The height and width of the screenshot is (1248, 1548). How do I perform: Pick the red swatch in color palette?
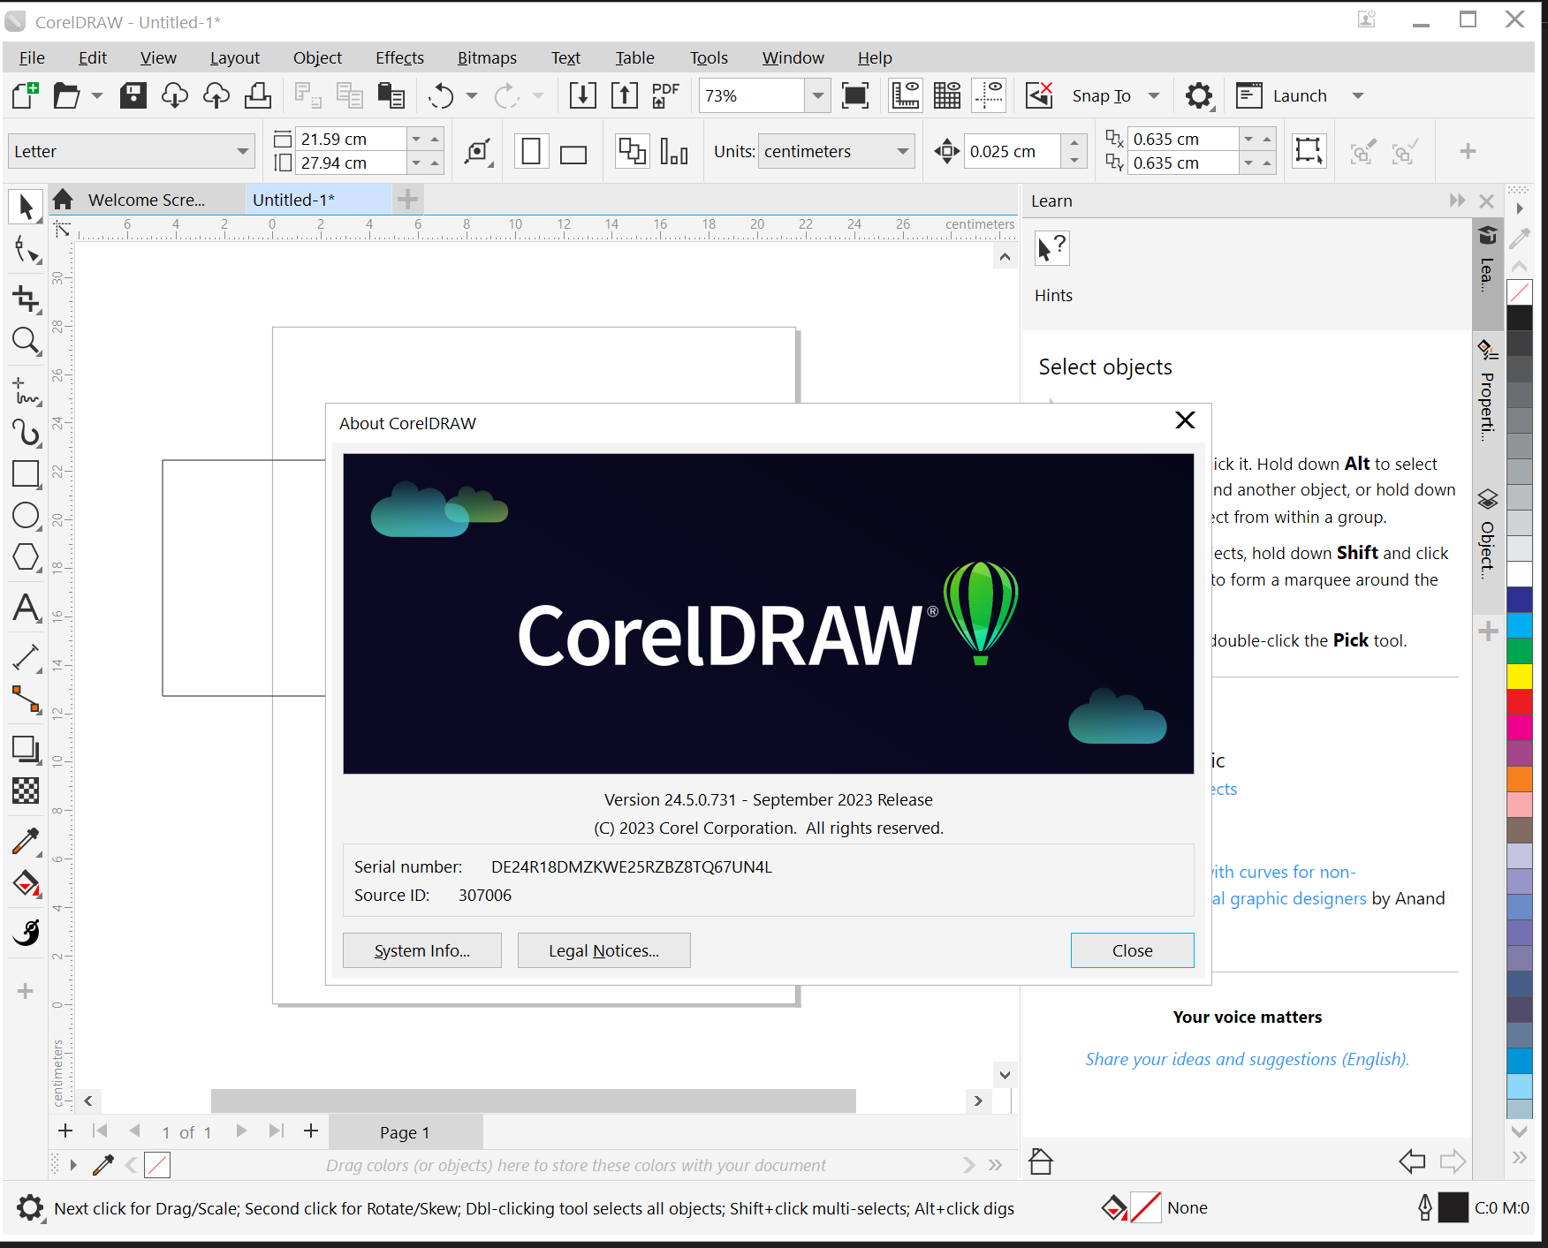click(1519, 701)
